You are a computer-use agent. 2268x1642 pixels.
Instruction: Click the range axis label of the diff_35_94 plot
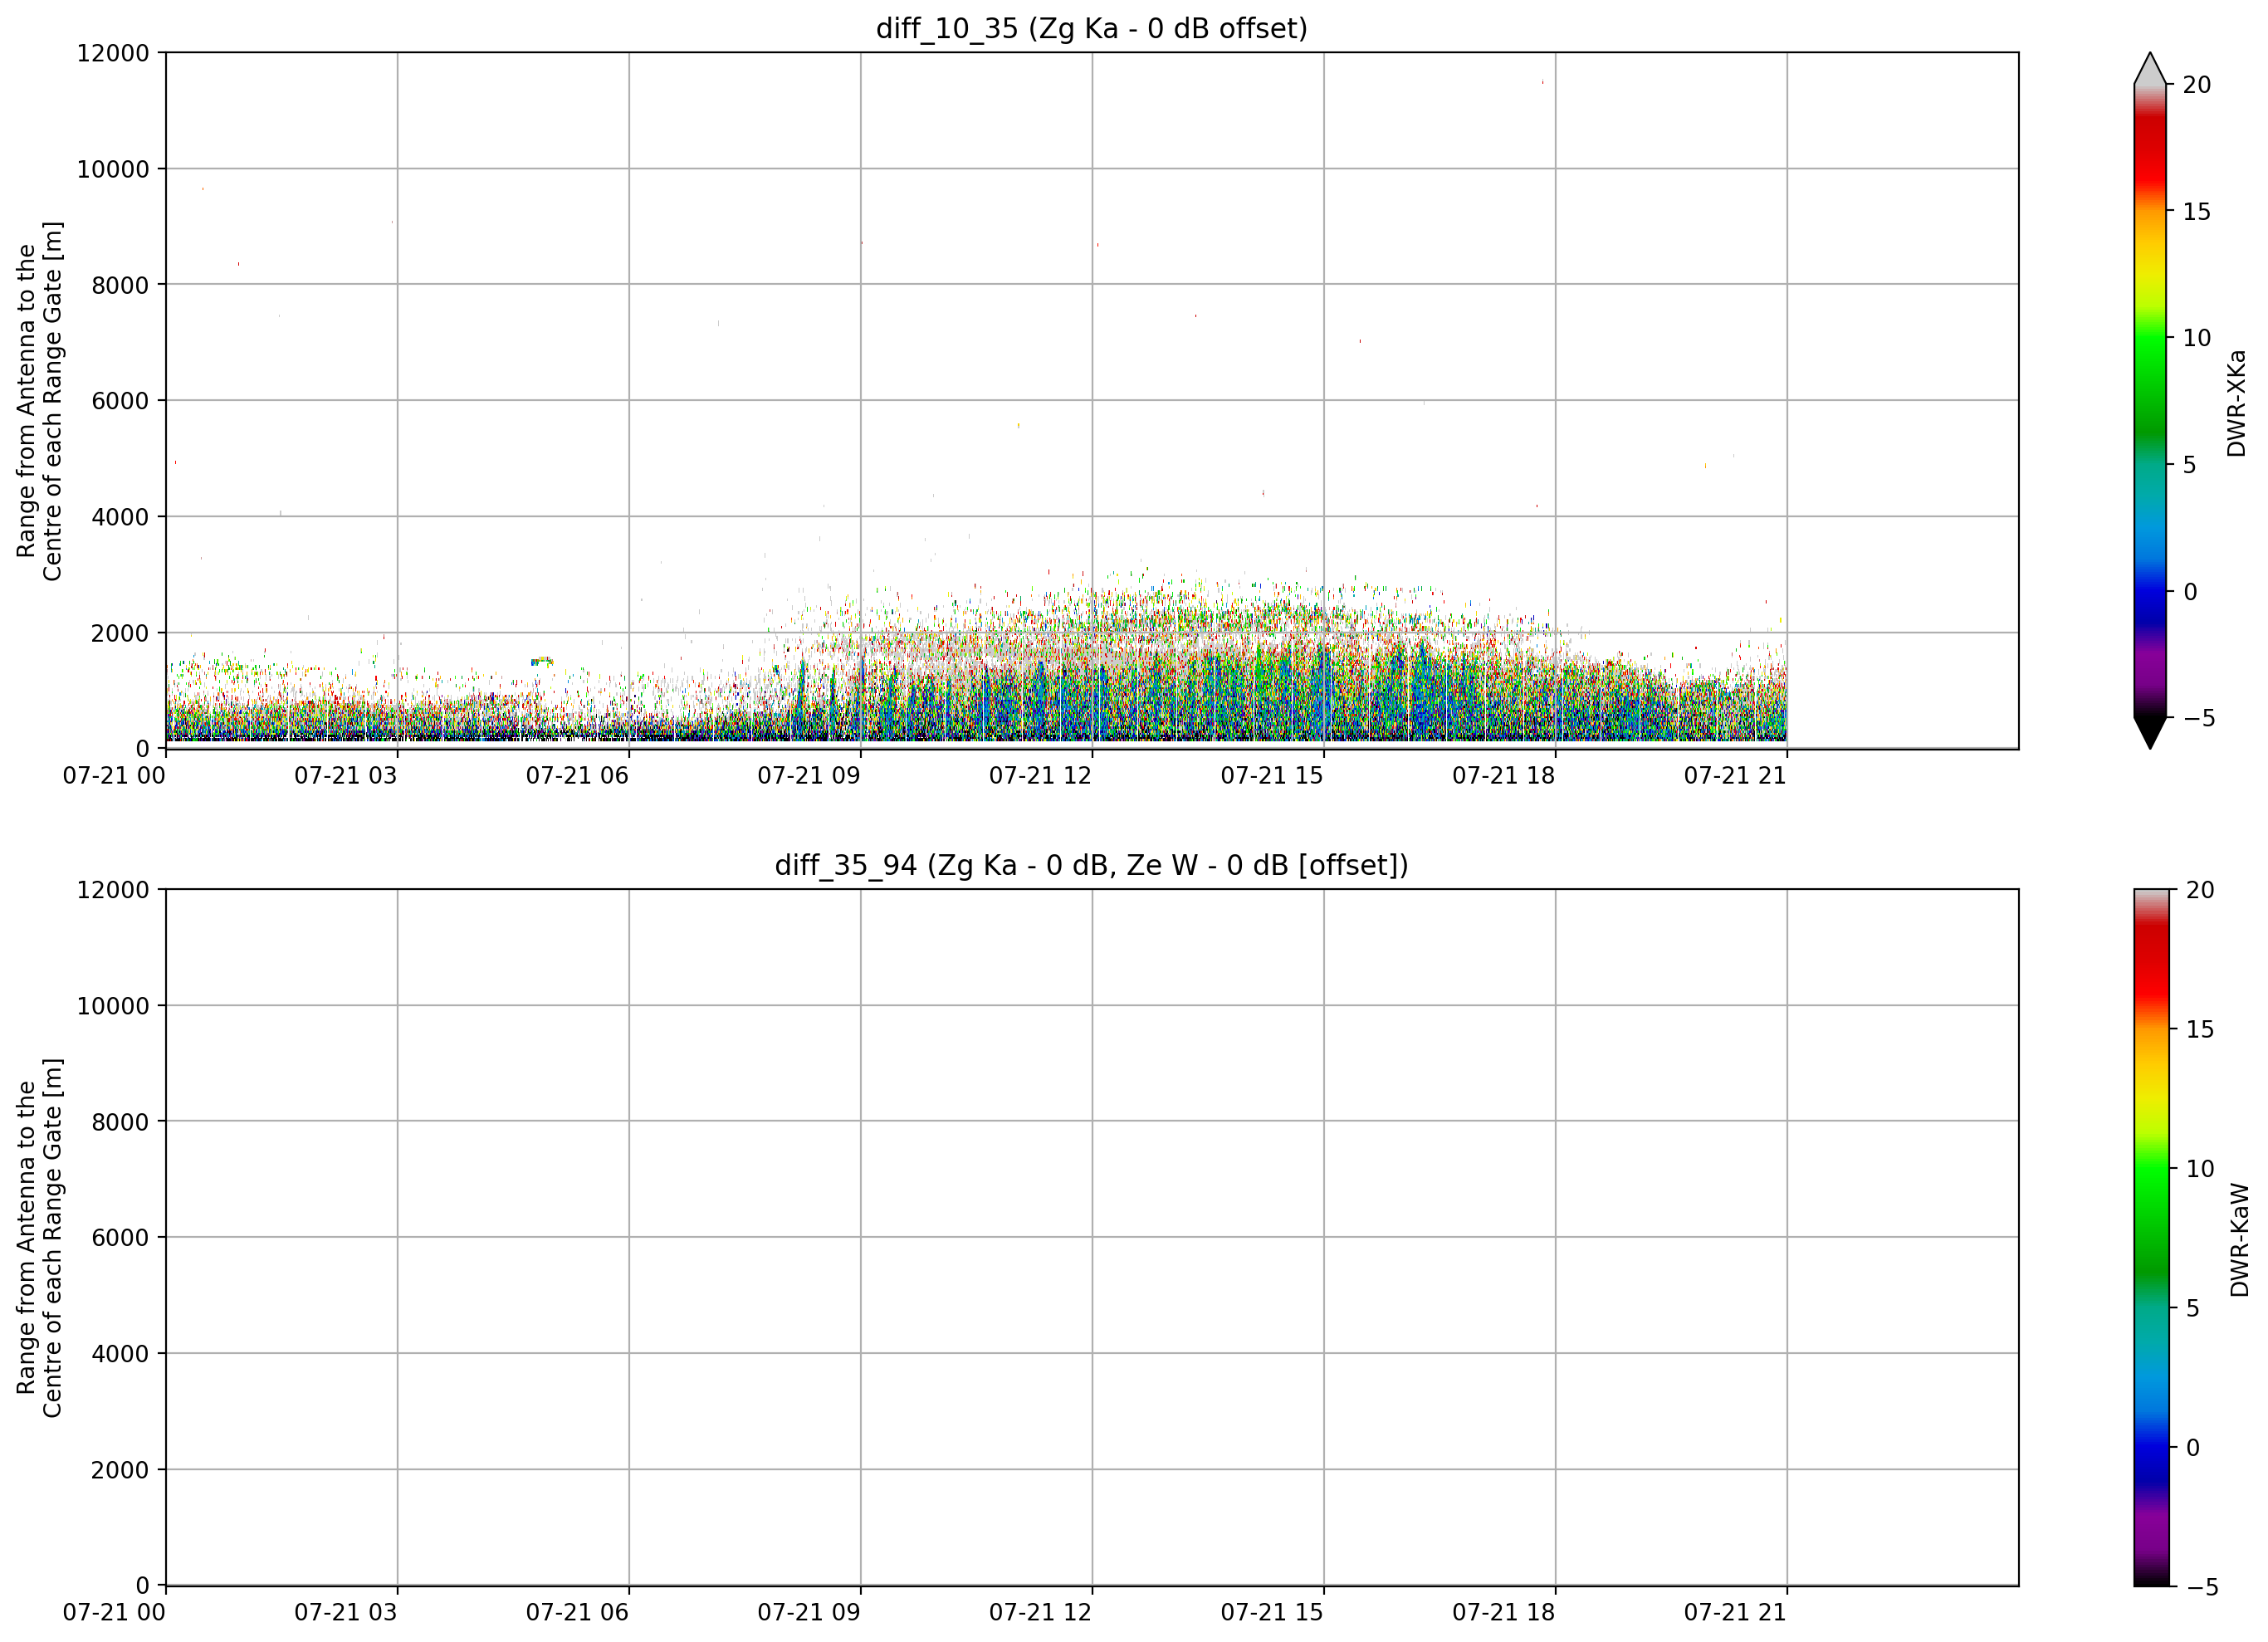point(40,1238)
